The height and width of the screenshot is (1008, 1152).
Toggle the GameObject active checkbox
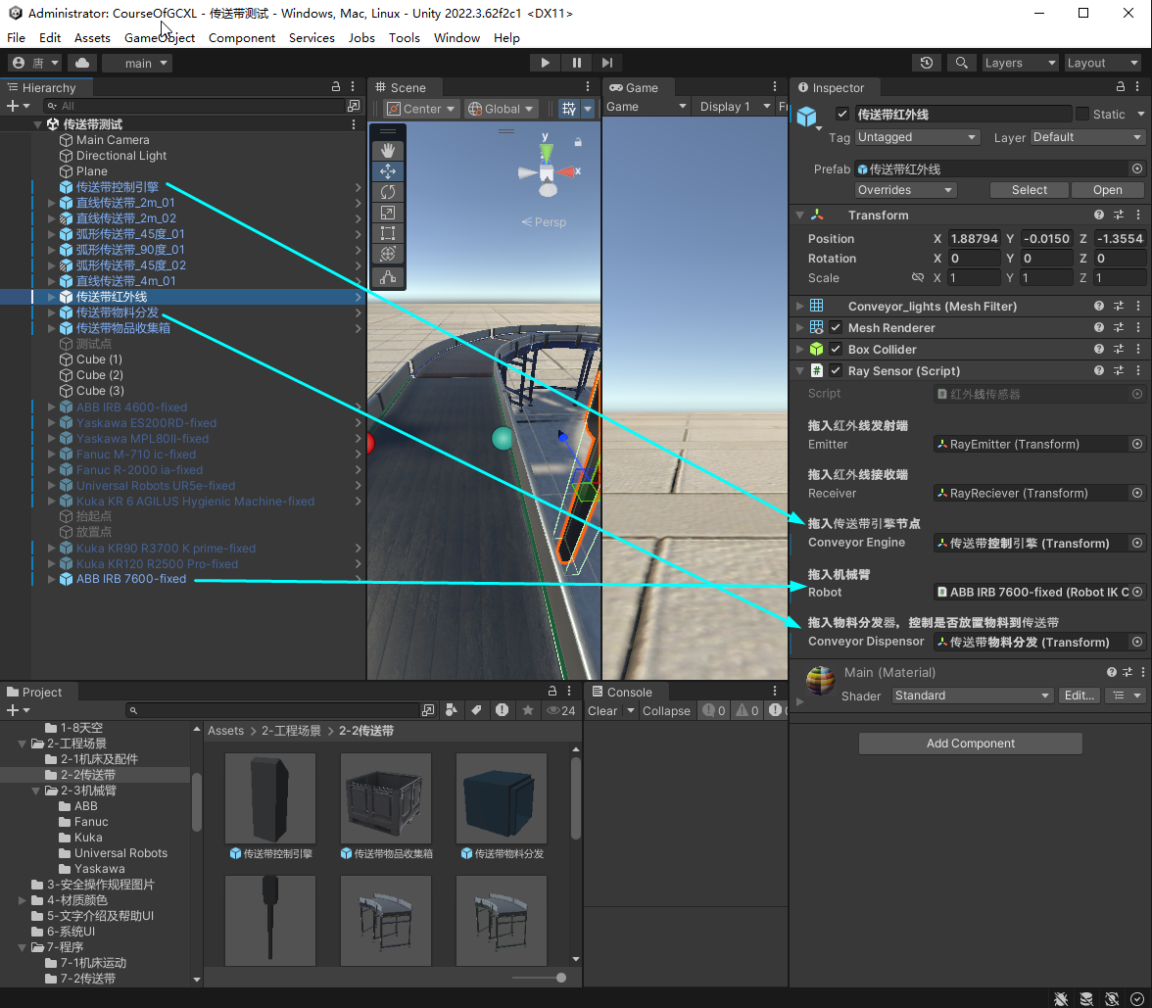(842, 114)
